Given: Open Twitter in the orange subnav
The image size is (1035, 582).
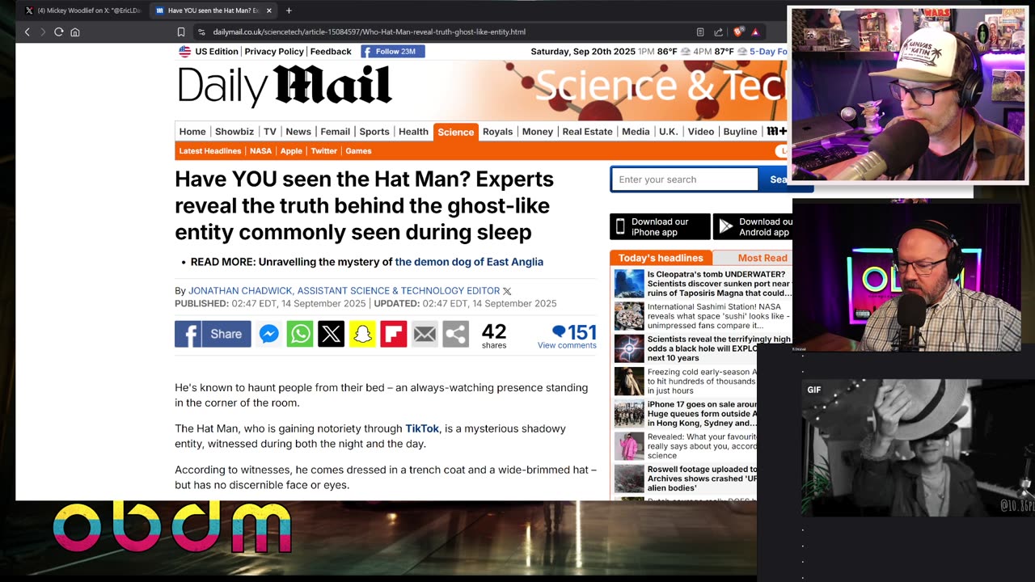Looking at the screenshot, I should point(324,151).
